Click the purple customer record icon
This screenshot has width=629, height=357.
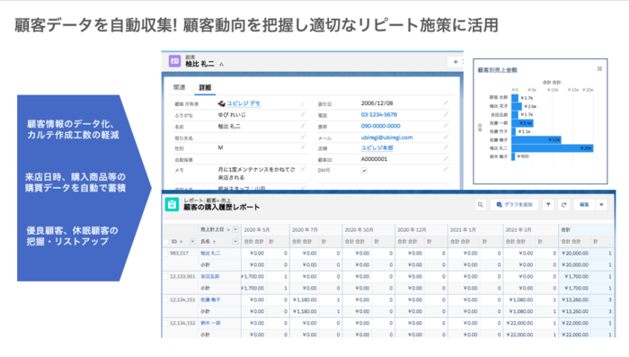174,61
